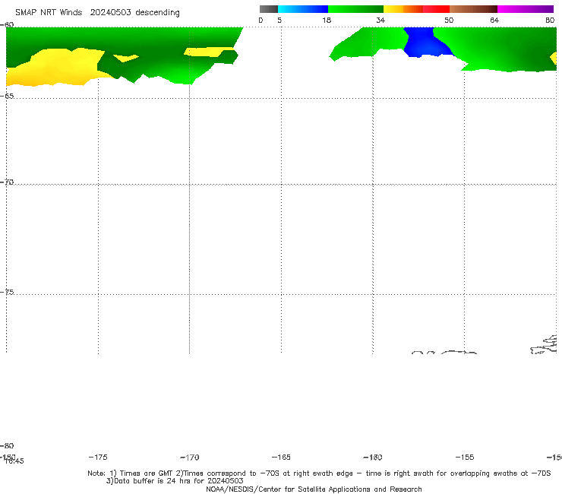Click the blue low-wind patch on the map
The image size is (562, 494).
click(x=426, y=43)
